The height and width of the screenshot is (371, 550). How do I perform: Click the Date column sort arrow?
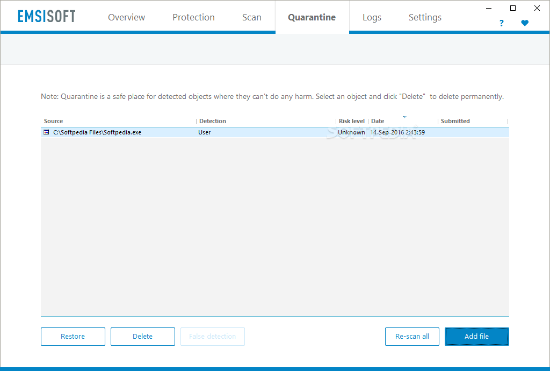(404, 117)
